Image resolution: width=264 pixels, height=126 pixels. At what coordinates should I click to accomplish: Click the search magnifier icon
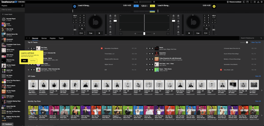261,38
